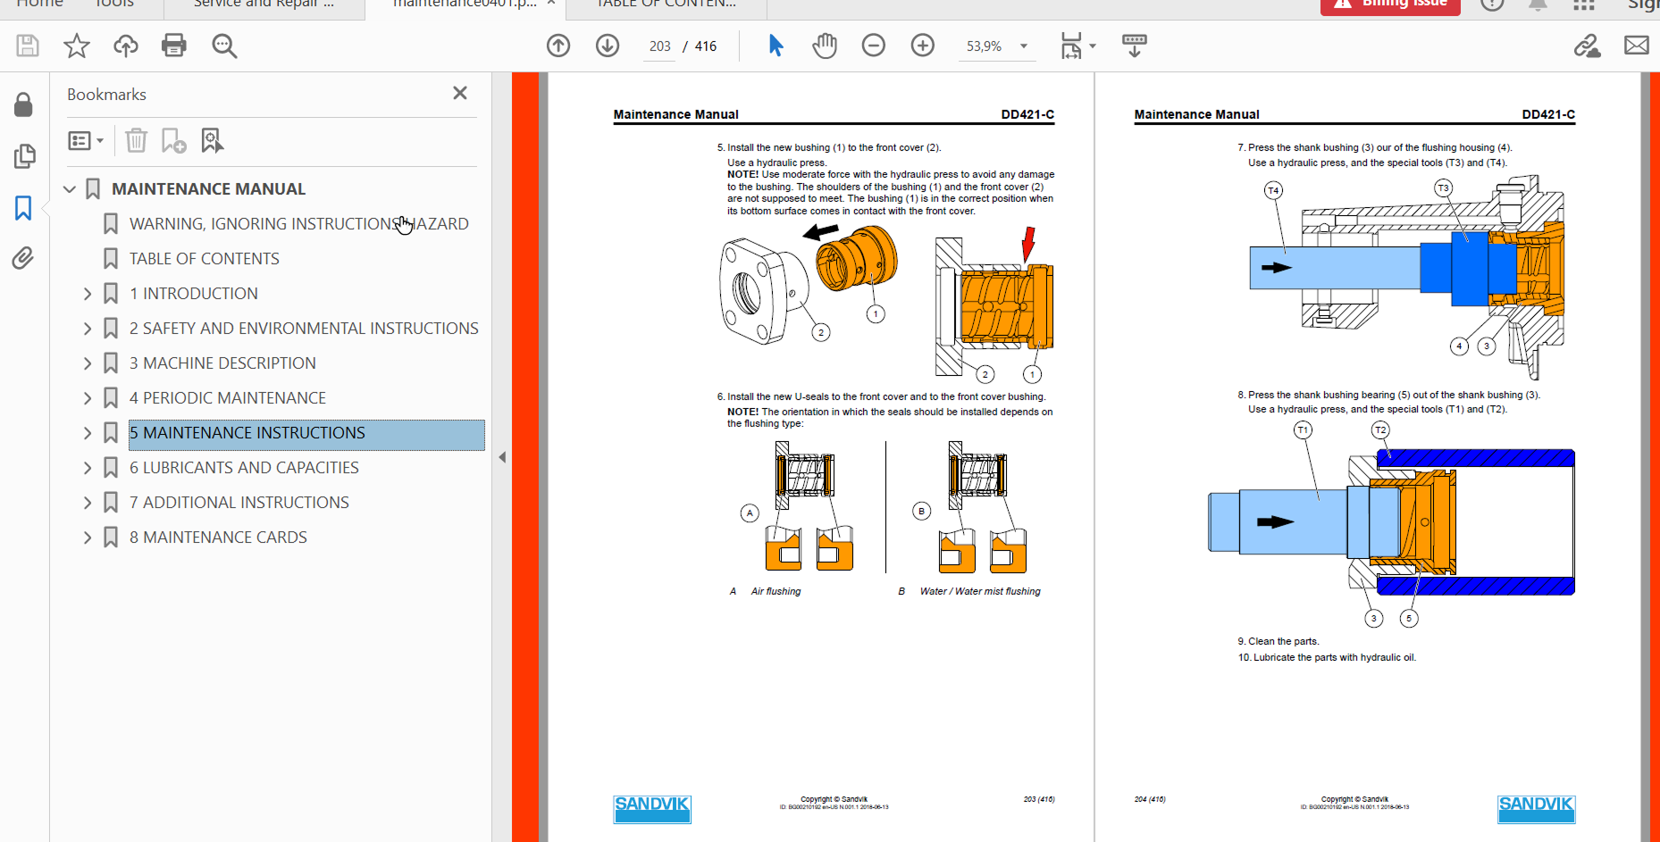Close the Bookmarks panel
The width and height of the screenshot is (1660, 842).
460,93
